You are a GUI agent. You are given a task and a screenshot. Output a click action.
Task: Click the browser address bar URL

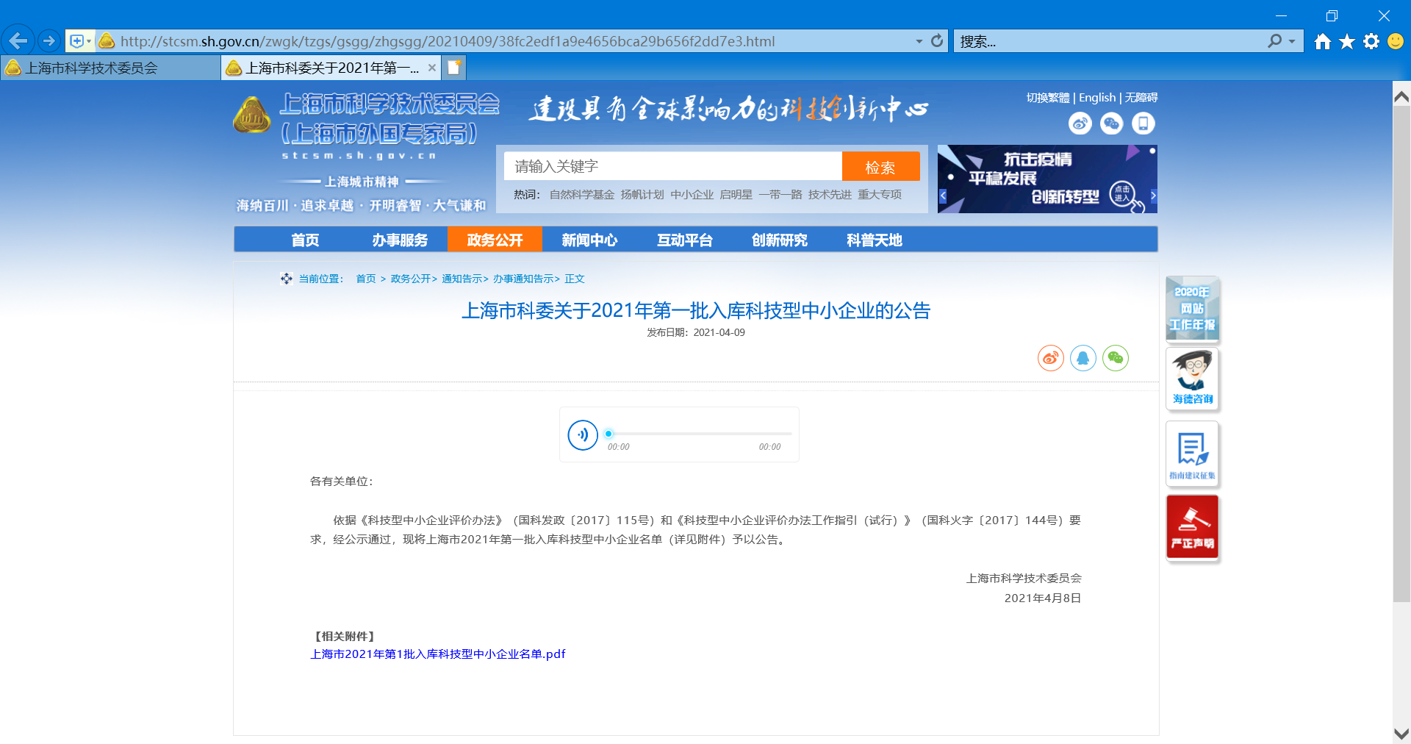coord(448,42)
